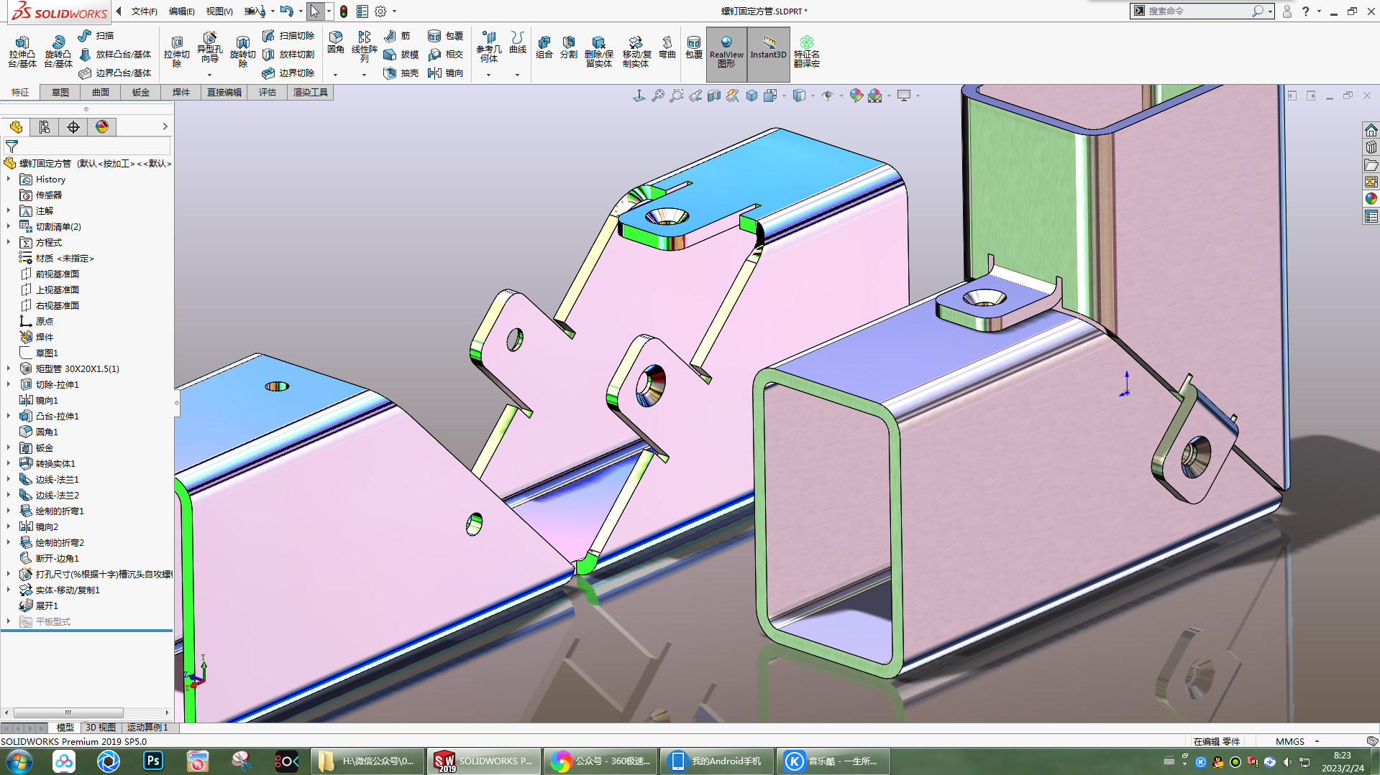
Task: Open the Windows Start button
Action: (x=19, y=761)
